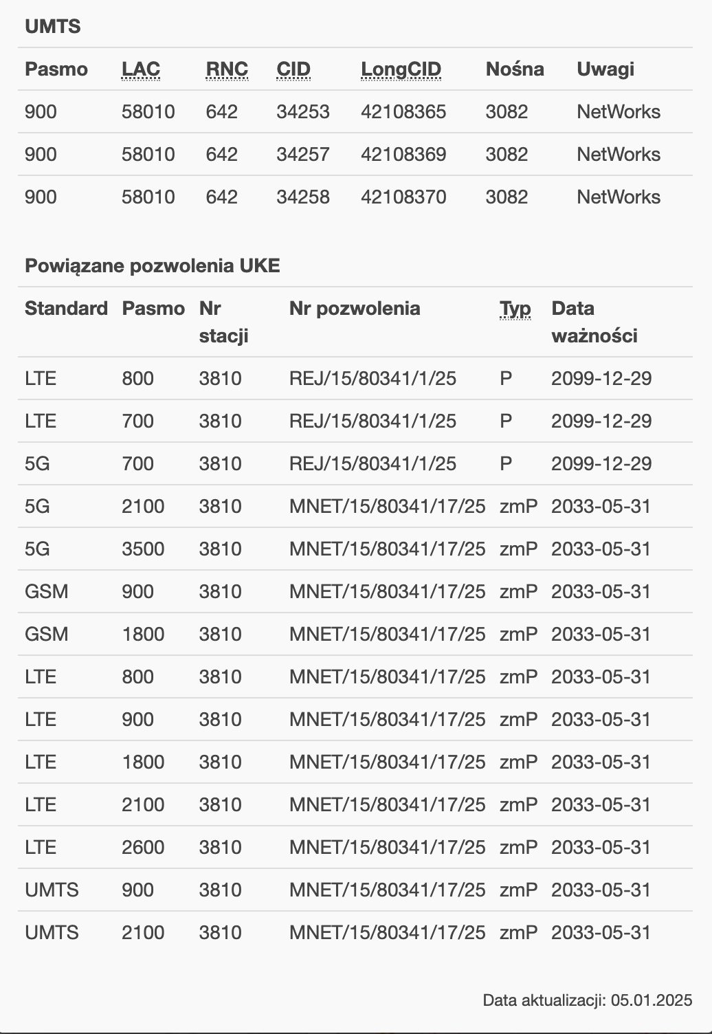
Task: Click the Typ column header abbreviation
Action: [515, 309]
